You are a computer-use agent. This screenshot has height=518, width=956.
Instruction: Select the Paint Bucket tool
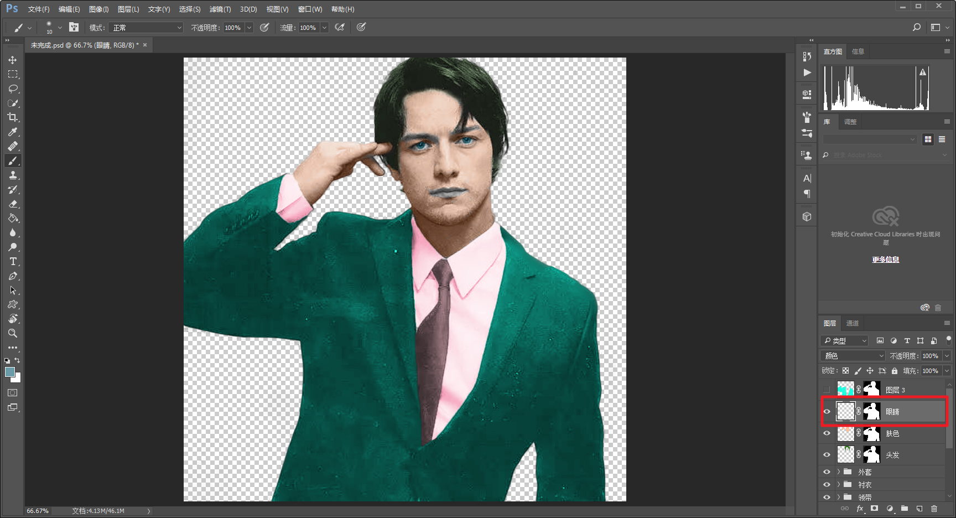tap(13, 218)
